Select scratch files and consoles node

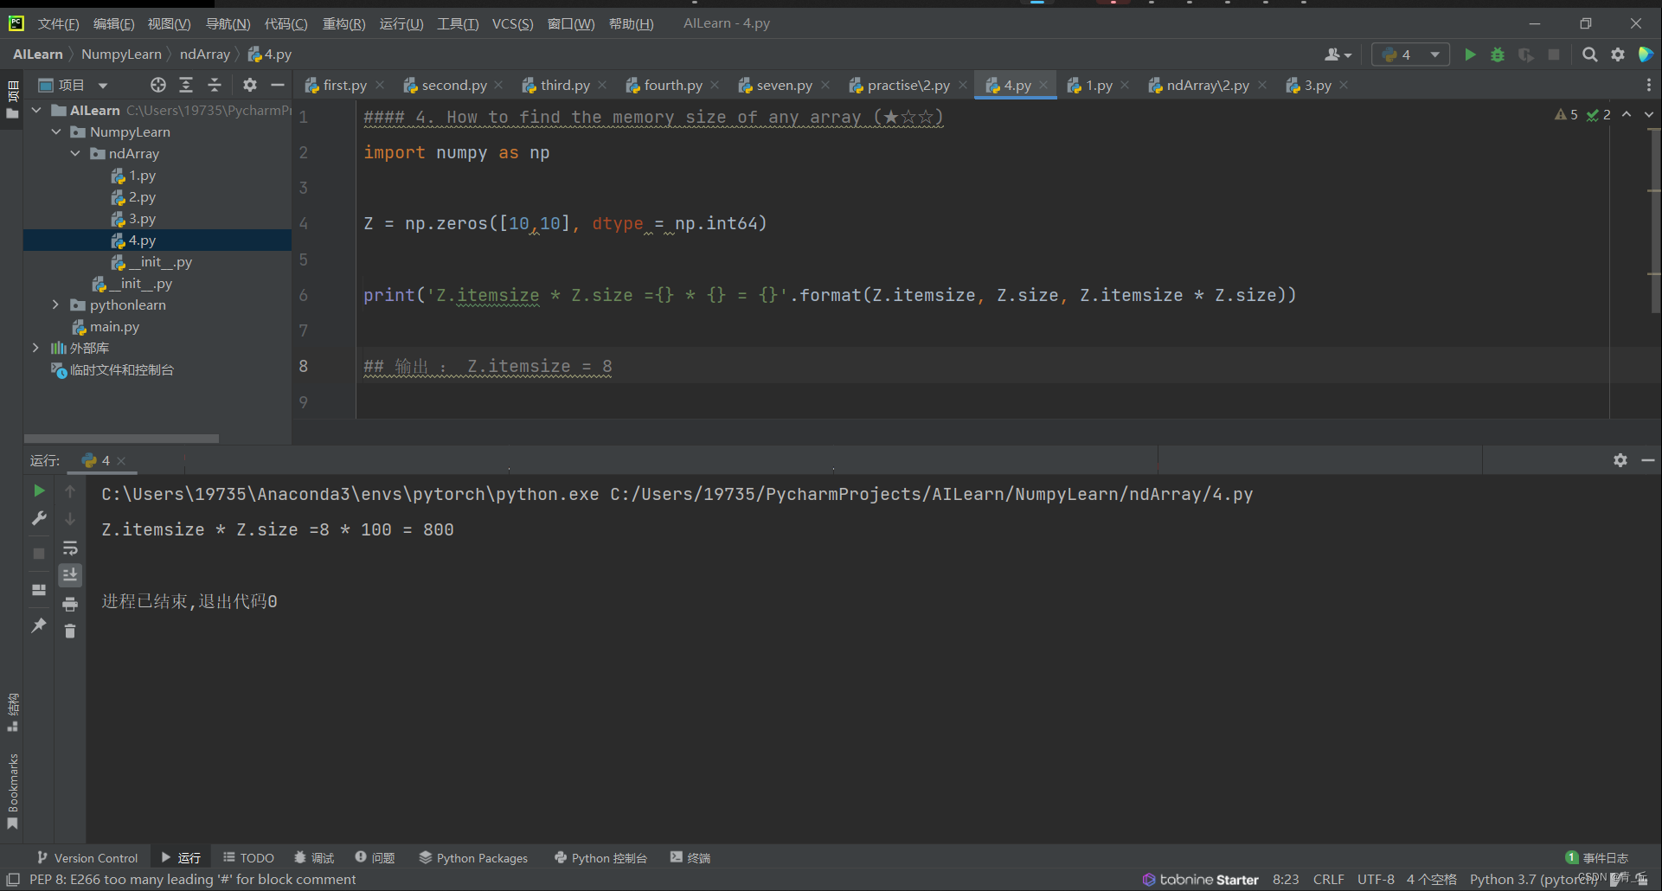tap(112, 370)
